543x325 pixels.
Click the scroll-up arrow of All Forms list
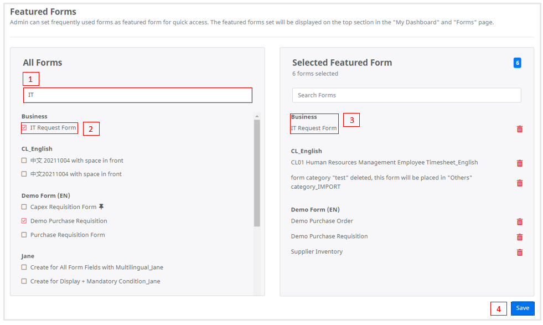tap(257, 116)
